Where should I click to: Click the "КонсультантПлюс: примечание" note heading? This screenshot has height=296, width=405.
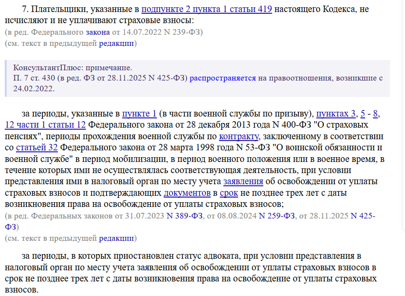point(73,68)
